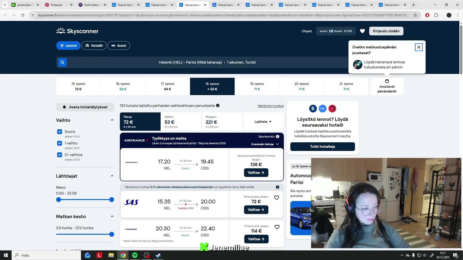Choose the 16. tammi 58 € date
The height and width of the screenshot is (260, 463).
click(x=123, y=86)
